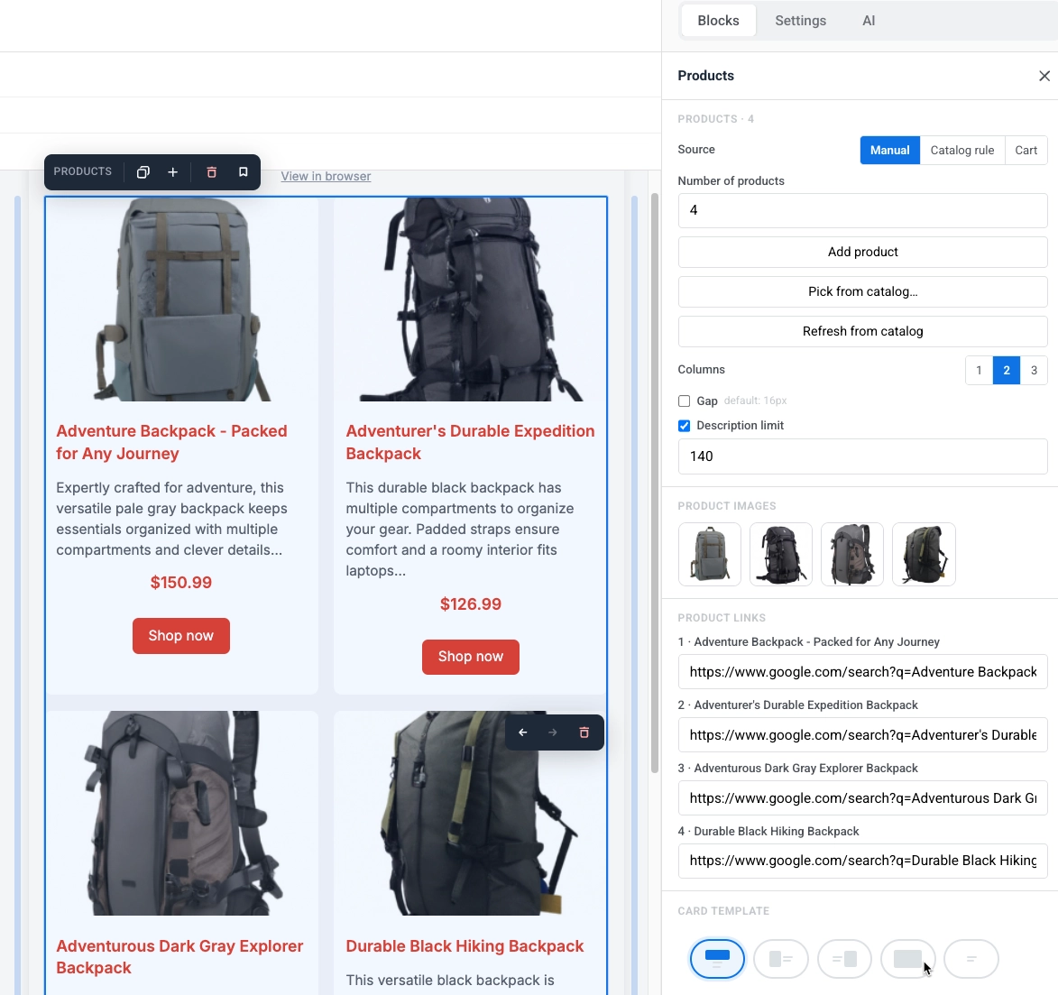
Task: Focus the Number of products field
Action: [x=862, y=210]
